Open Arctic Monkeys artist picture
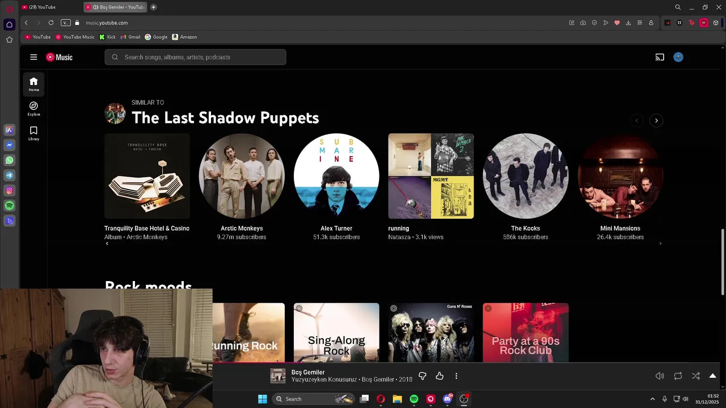This screenshot has height=408, width=726. click(242, 176)
